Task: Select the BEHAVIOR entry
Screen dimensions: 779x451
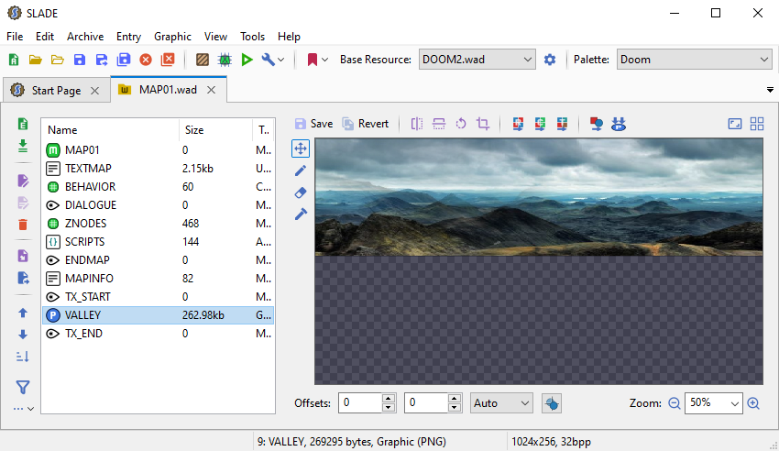Action: [x=158, y=187]
